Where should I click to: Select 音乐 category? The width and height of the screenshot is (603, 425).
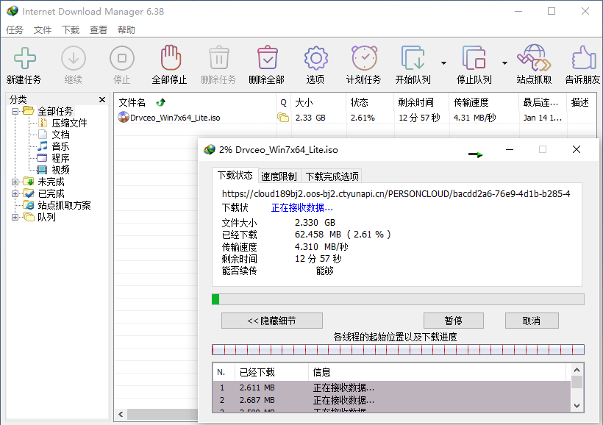pos(60,146)
